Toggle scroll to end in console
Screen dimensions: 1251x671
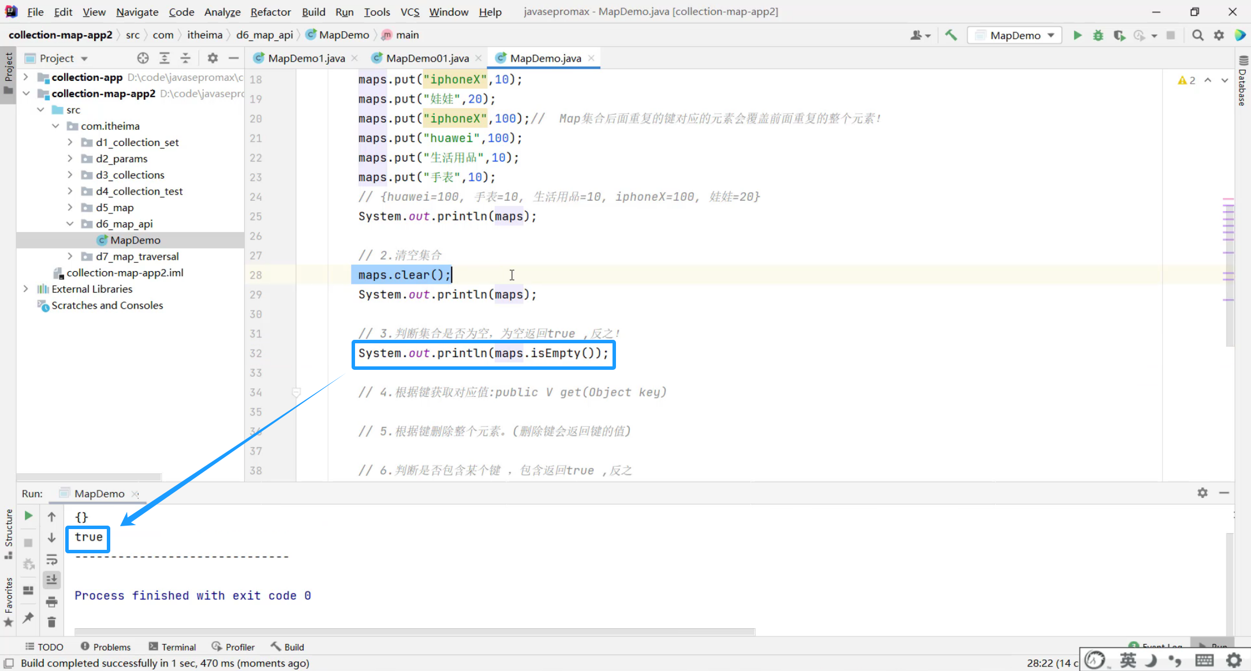tap(51, 580)
